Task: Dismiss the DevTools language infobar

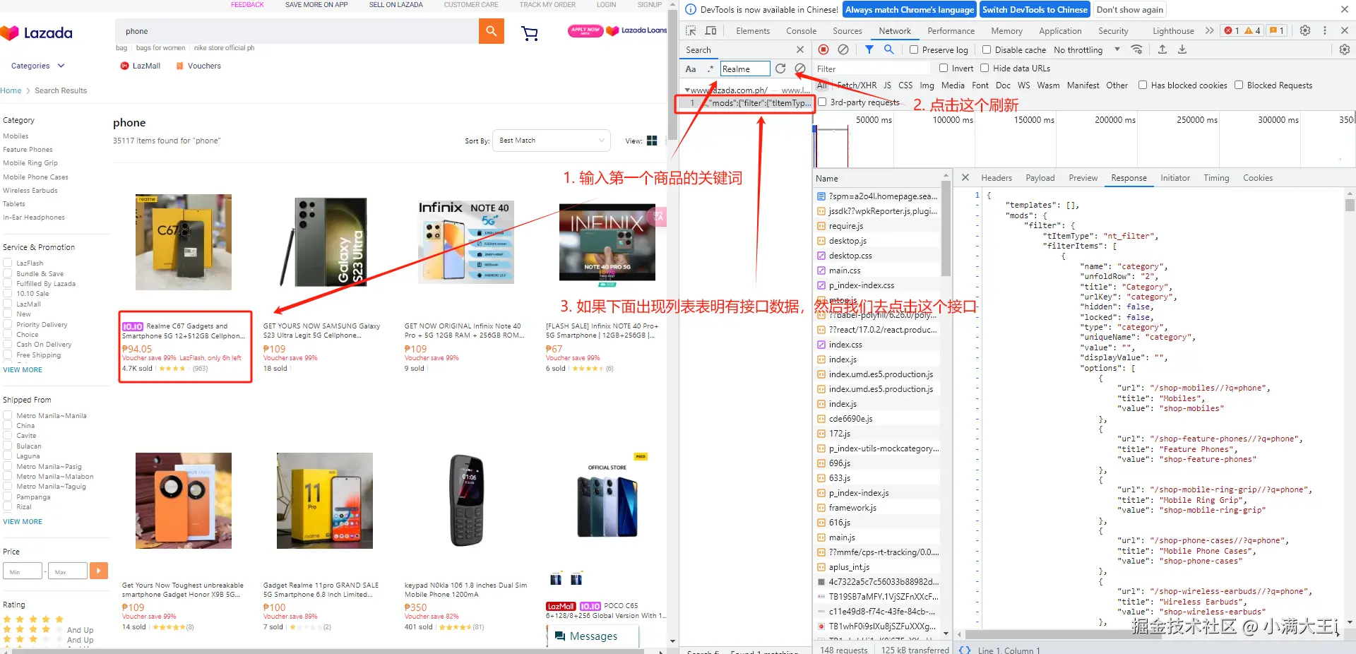Action: point(1344,9)
